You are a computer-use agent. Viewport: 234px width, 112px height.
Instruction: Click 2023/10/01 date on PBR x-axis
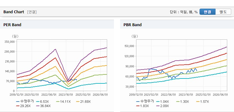[x=186, y=95]
